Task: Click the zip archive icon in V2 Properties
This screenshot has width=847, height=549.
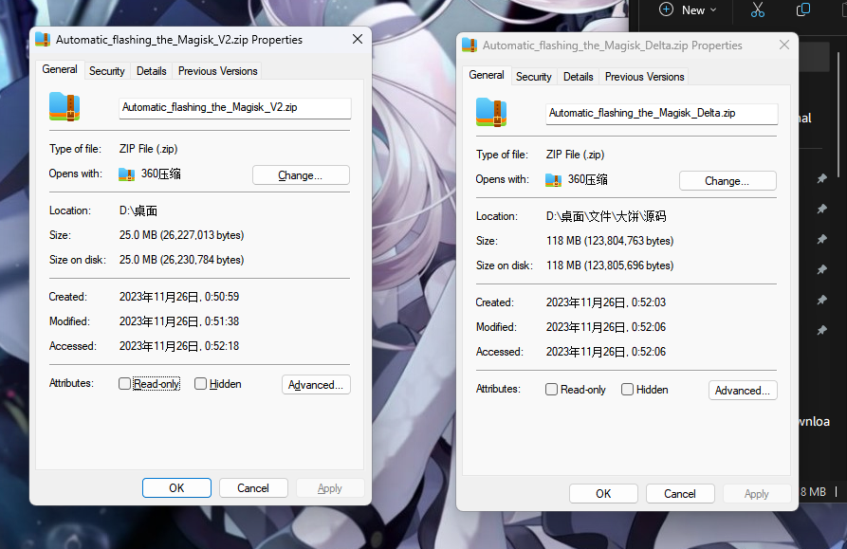Action: (64, 106)
